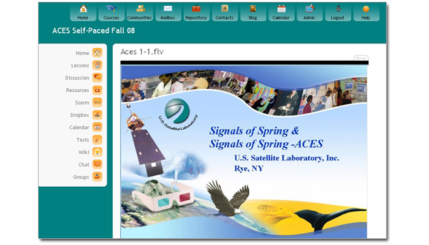Image resolution: width=429 pixels, height=245 pixels.
Task: Open Calendar in top navigation bar
Action: (x=281, y=13)
